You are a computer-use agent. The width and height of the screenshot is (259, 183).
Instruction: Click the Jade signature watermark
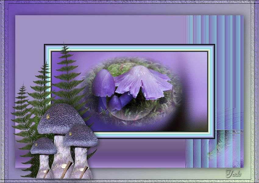coord(233,174)
